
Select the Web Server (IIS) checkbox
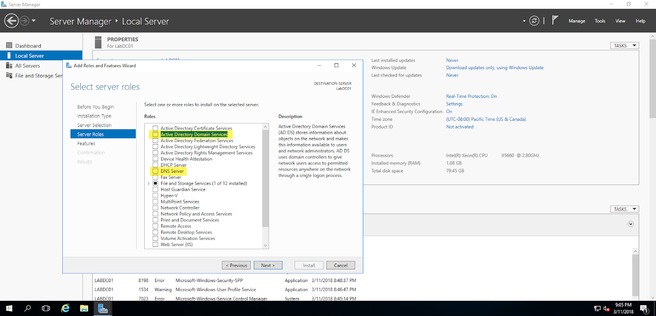tap(155, 244)
